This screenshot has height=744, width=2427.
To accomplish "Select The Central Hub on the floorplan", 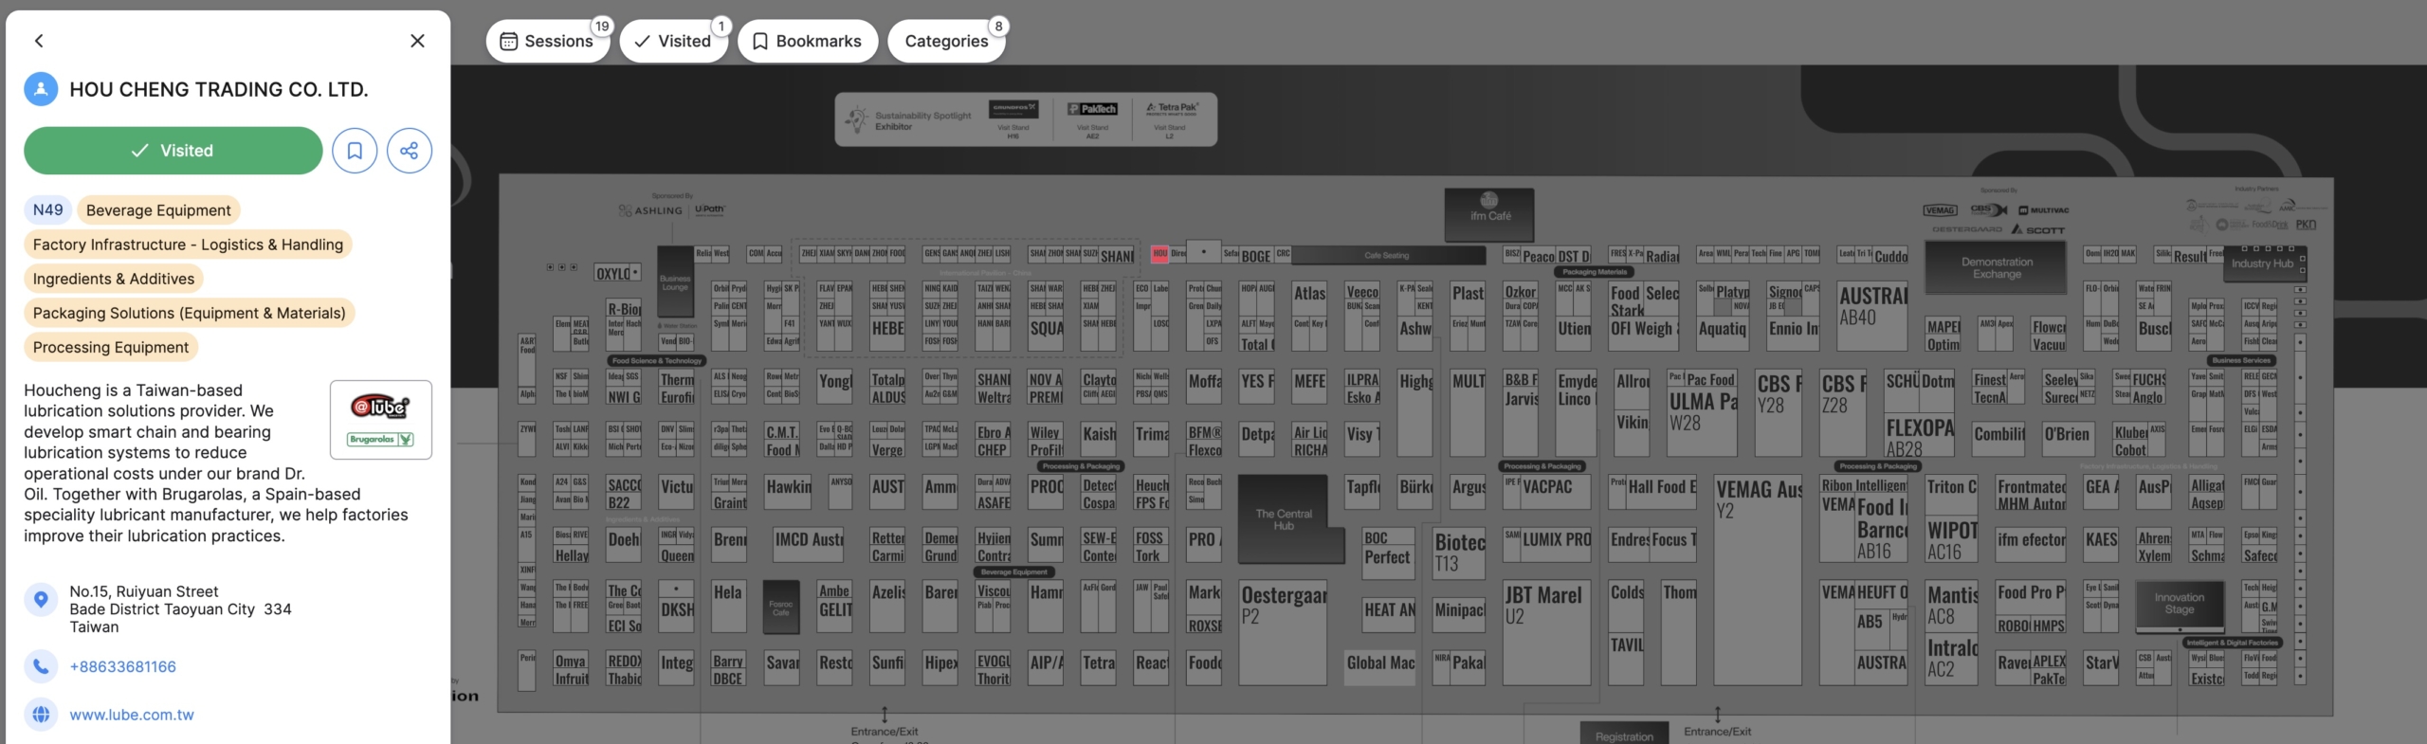I will tap(1284, 519).
